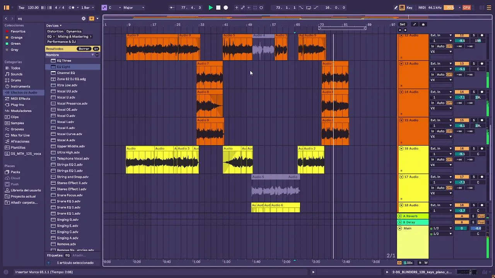Click the MIDI Arrangement Overdub plus icon

[x=237, y=7]
